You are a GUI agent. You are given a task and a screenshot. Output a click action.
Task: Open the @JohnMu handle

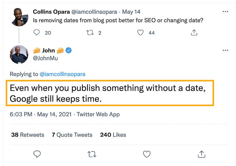(45, 58)
